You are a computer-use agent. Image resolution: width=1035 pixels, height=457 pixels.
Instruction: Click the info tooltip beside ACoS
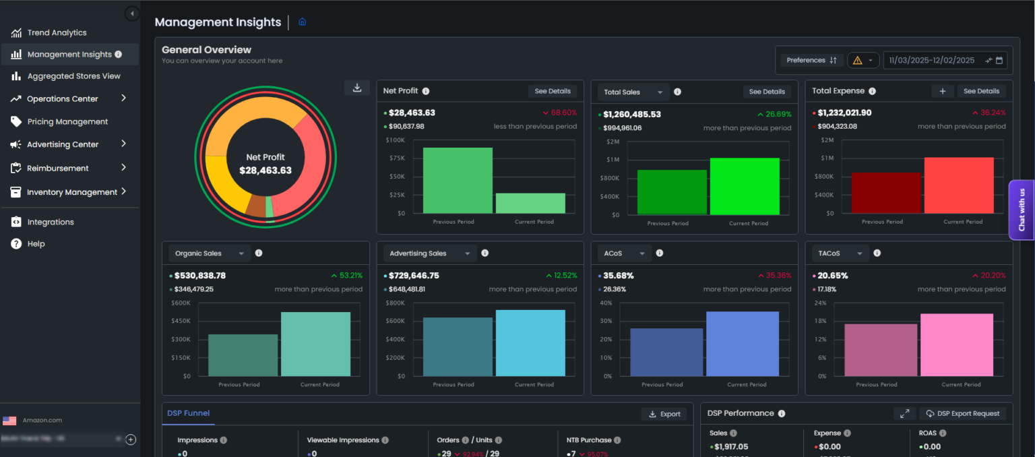click(659, 253)
